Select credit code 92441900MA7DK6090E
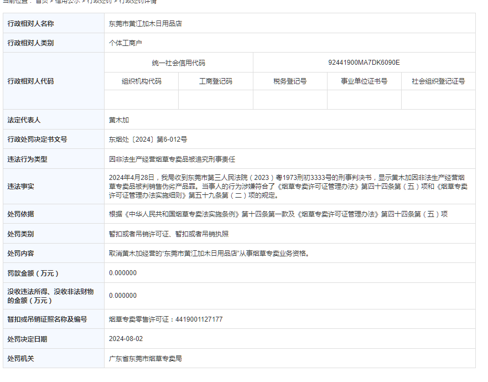 coord(364,63)
